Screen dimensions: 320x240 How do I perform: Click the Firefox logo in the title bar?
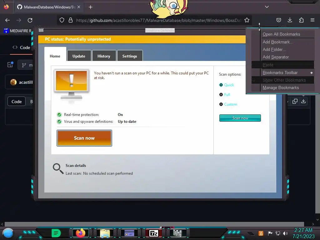[6, 7]
